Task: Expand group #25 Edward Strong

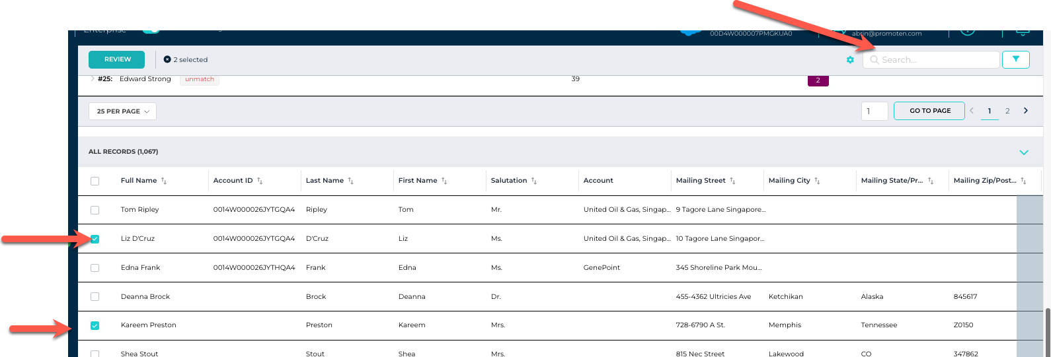Action: pyautogui.click(x=92, y=79)
